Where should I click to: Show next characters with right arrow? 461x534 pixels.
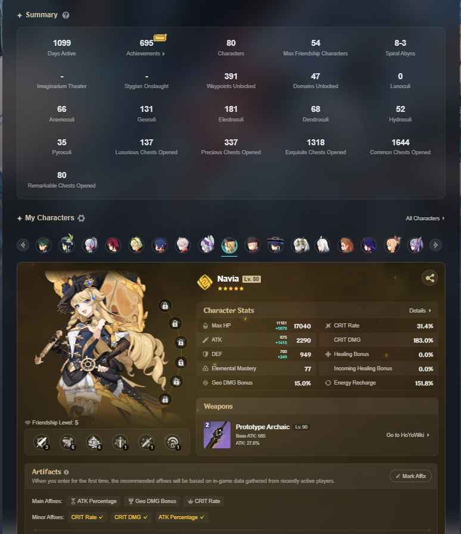coord(435,245)
